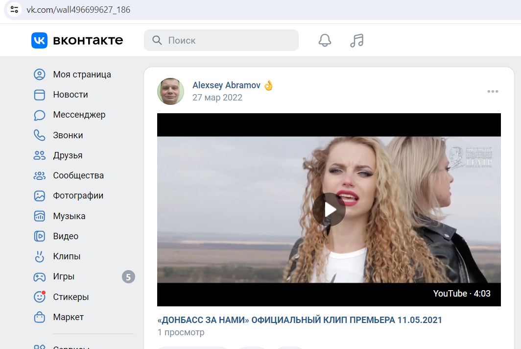Play the video with the center play button

[x=329, y=210]
